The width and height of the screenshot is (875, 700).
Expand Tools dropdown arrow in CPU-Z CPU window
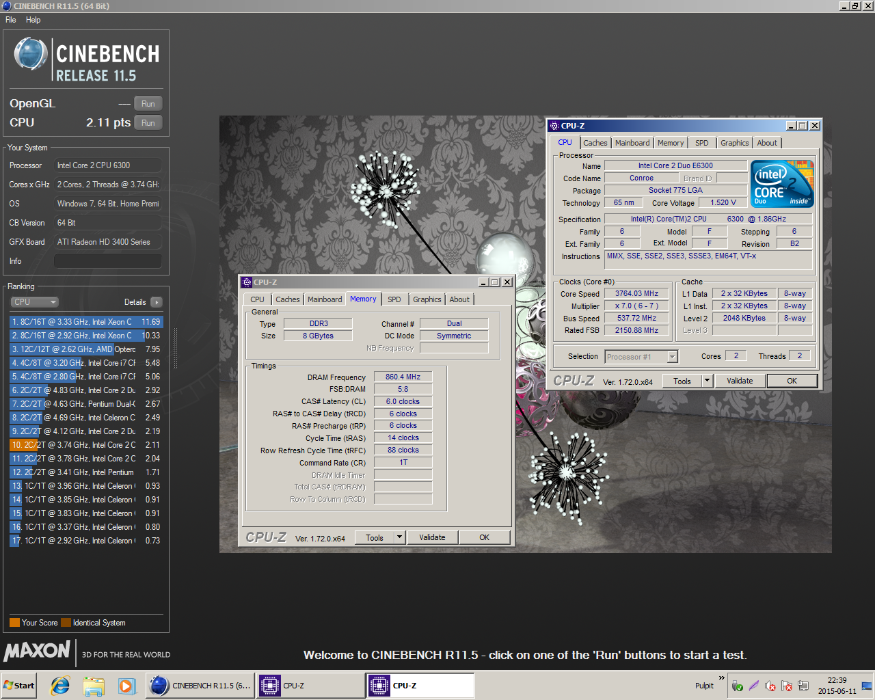[x=708, y=381]
